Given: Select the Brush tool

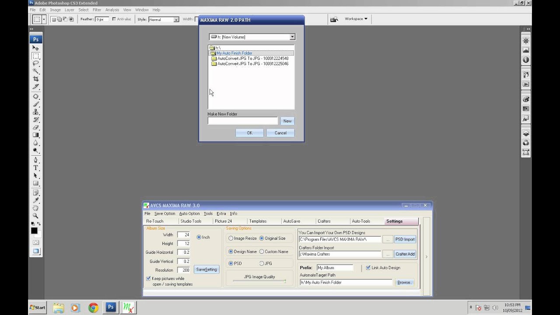Looking at the screenshot, I should (x=36, y=105).
